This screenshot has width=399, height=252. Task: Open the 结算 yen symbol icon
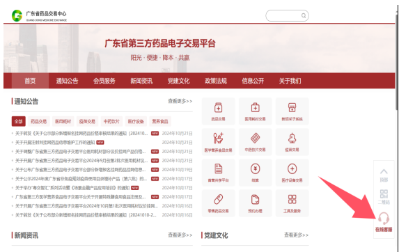(x=255, y=169)
